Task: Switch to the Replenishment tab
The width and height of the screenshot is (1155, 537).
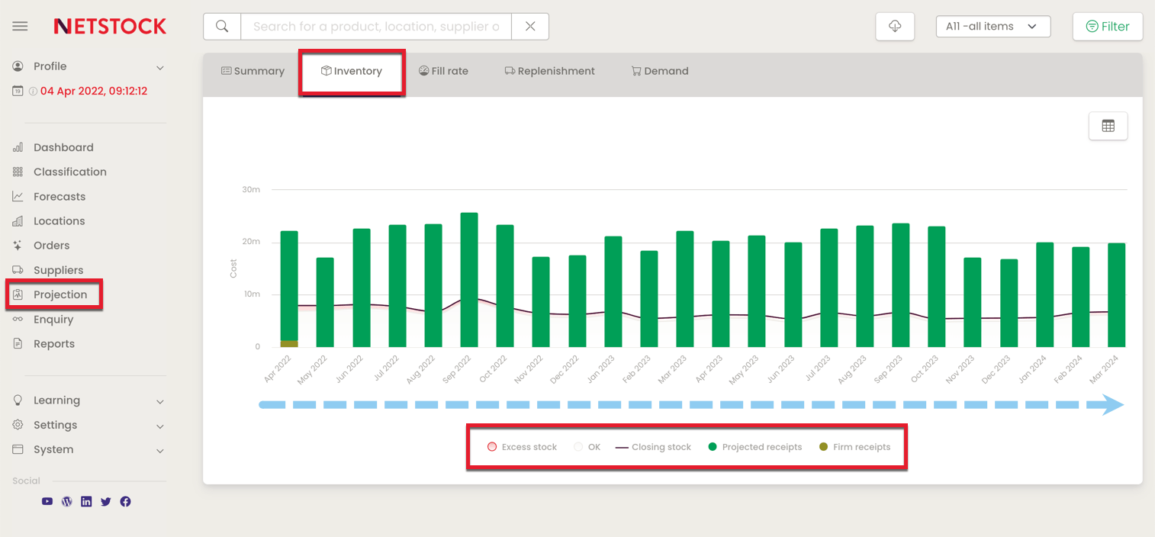Action: pos(549,71)
